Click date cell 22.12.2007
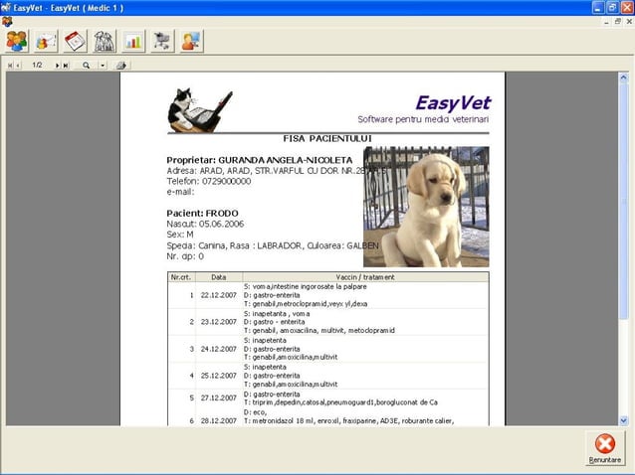This screenshot has height=475, width=635. tap(219, 295)
